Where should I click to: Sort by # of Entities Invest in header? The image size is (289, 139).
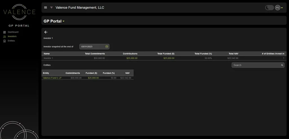(x=273, y=54)
